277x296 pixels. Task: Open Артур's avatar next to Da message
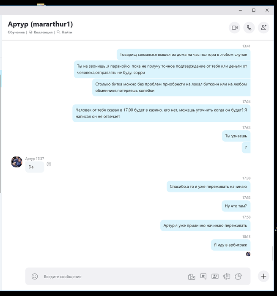tap(17, 162)
